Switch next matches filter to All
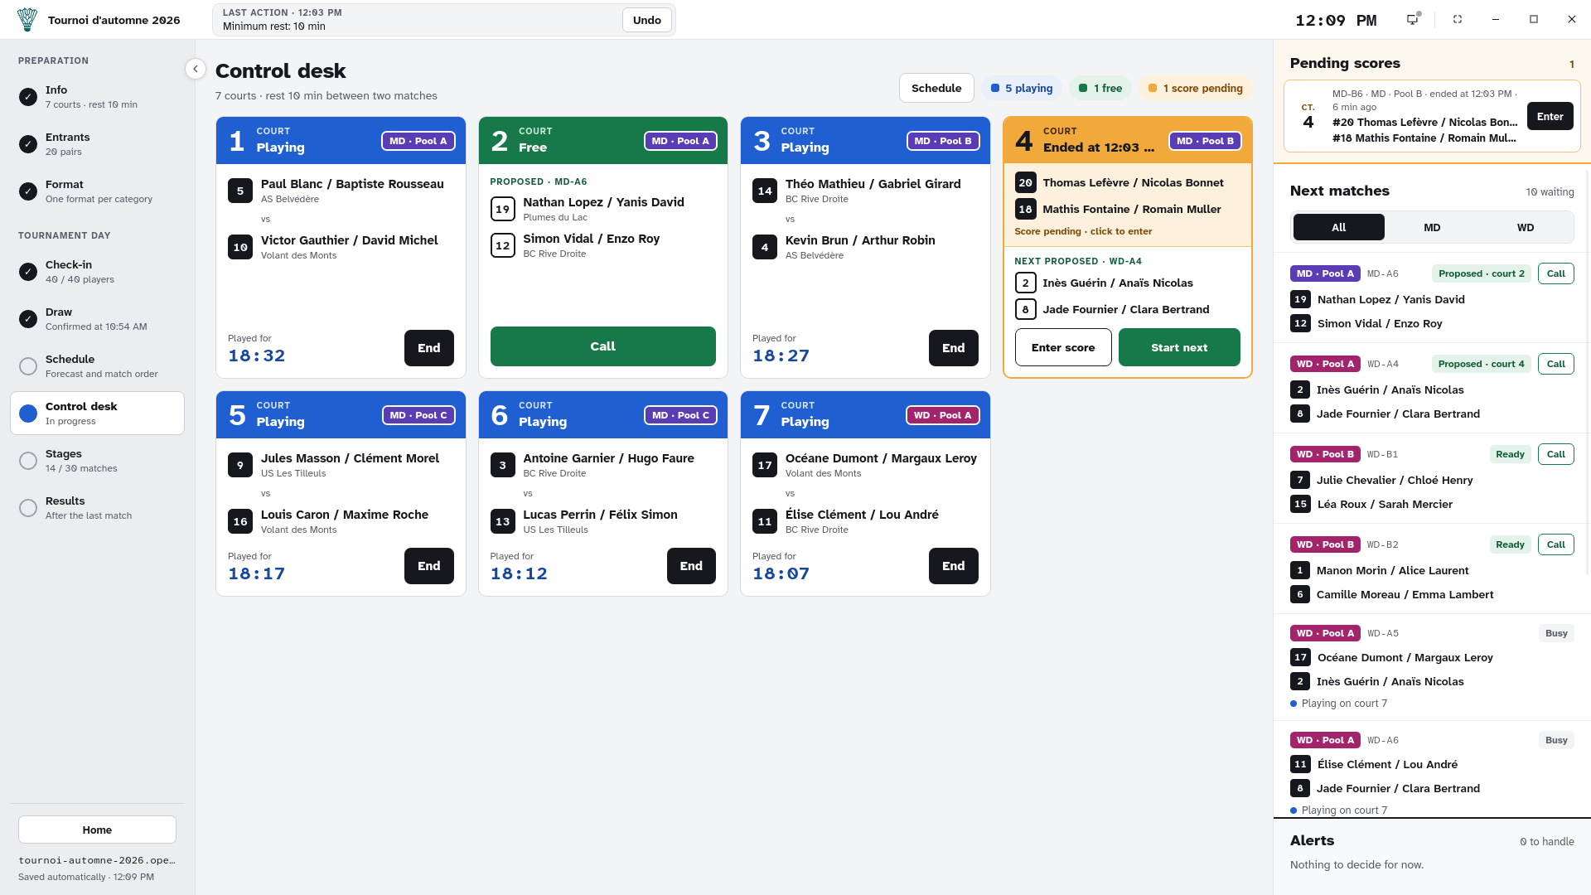 pyautogui.click(x=1338, y=227)
